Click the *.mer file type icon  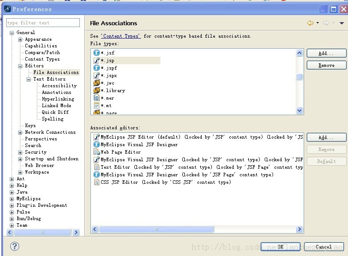click(x=97, y=98)
